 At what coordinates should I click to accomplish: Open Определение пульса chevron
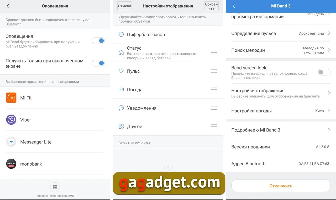pyautogui.click(x=329, y=33)
